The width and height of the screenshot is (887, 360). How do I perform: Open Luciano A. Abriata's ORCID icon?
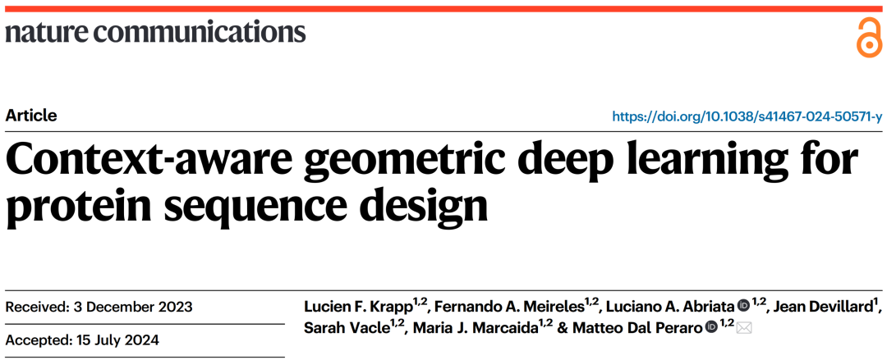coord(742,307)
